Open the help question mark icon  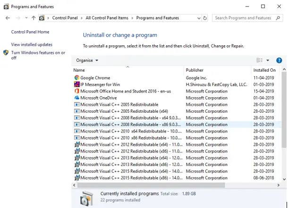pos(279,60)
